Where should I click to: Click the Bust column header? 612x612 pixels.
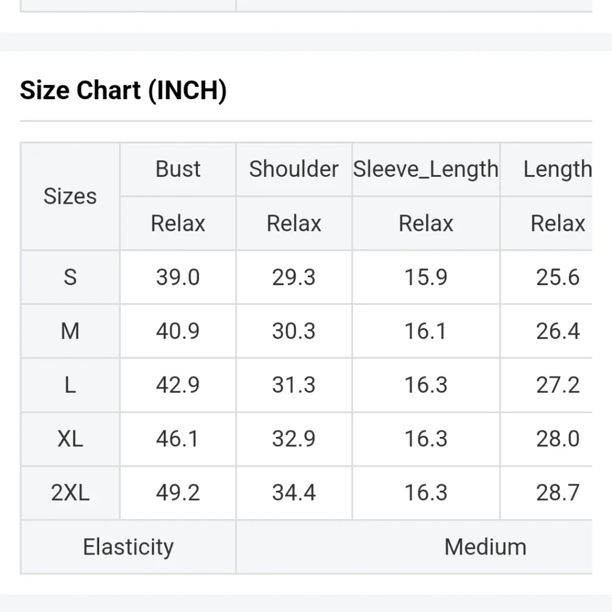[x=177, y=169]
